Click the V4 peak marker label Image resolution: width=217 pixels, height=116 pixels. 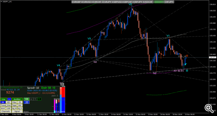point(58,65)
